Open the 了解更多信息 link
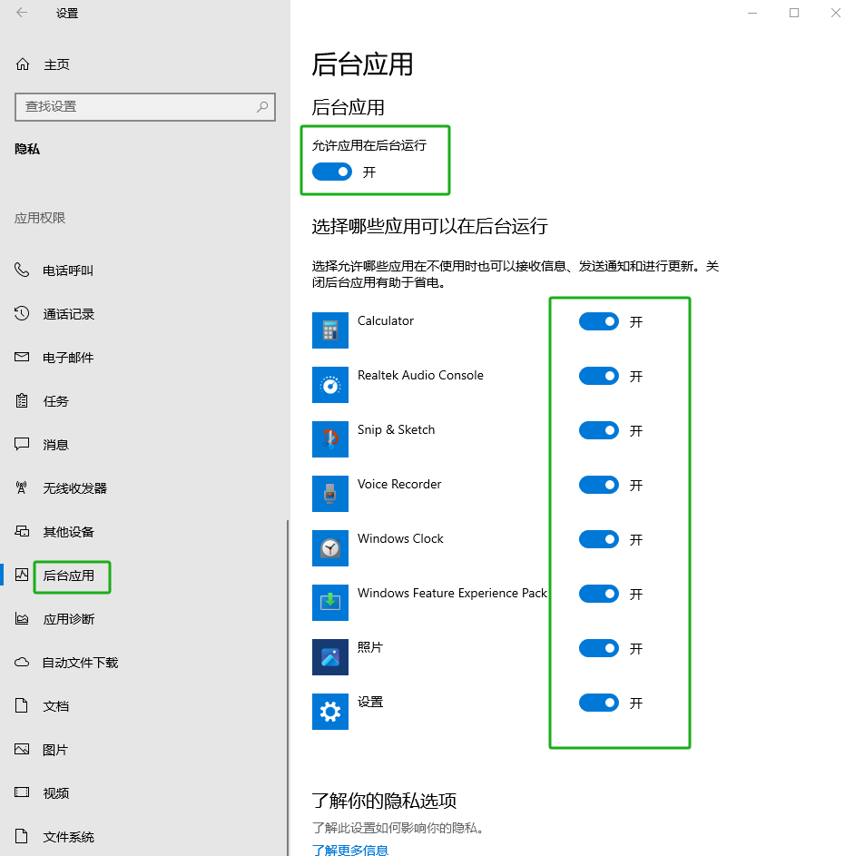845x856 pixels. click(x=350, y=850)
